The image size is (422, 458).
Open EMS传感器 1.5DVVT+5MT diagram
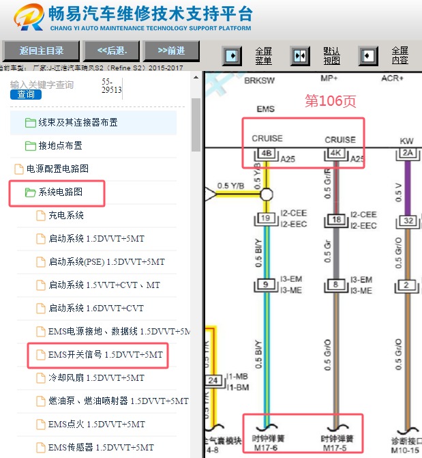click(x=101, y=447)
